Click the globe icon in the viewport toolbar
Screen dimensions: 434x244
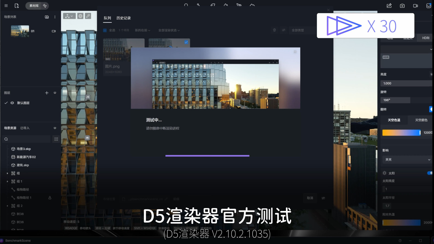click(x=81, y=16)
